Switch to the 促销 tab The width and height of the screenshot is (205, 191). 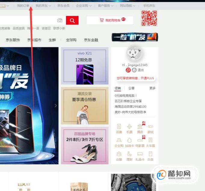[118, 88]
